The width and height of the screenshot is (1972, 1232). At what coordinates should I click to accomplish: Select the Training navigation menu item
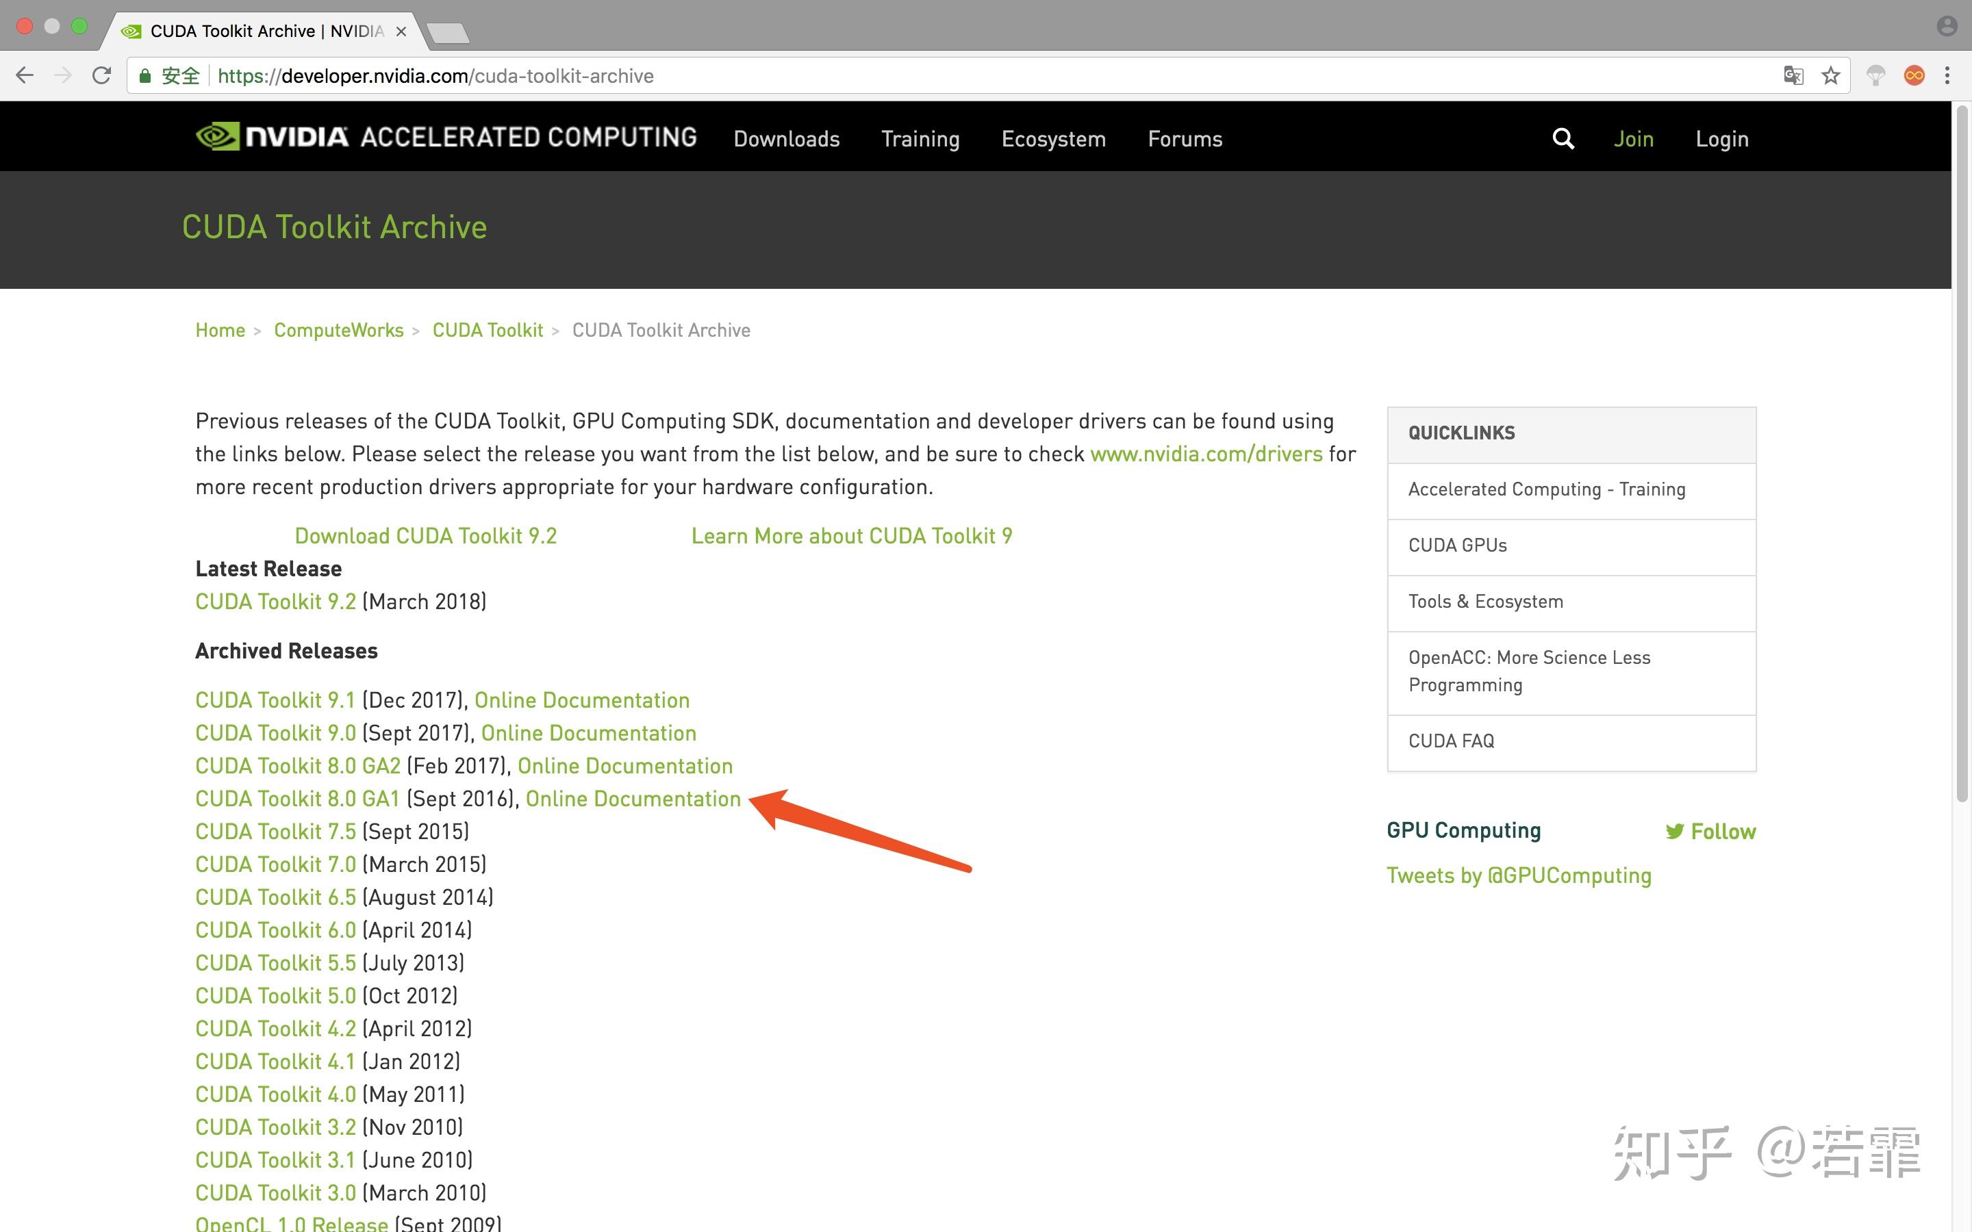(920, 138)
